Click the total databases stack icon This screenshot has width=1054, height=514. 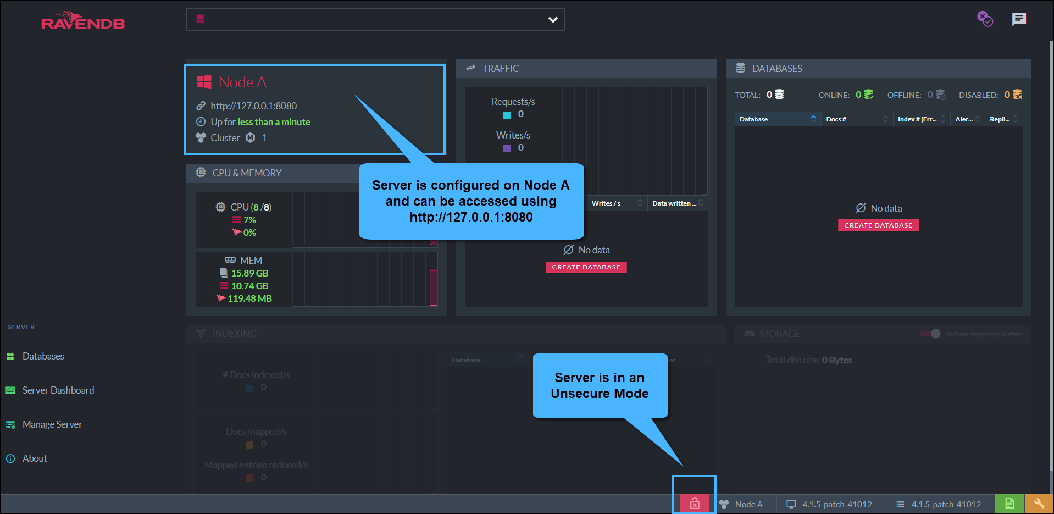coord(779,95)
